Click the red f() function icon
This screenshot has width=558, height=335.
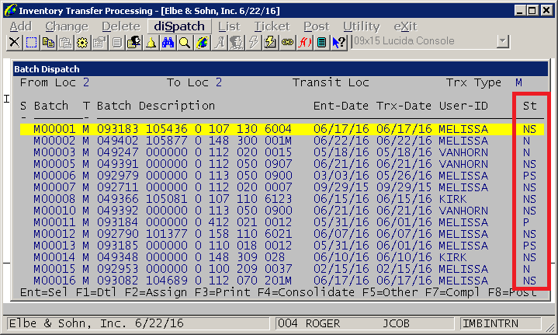coord(305,42)
